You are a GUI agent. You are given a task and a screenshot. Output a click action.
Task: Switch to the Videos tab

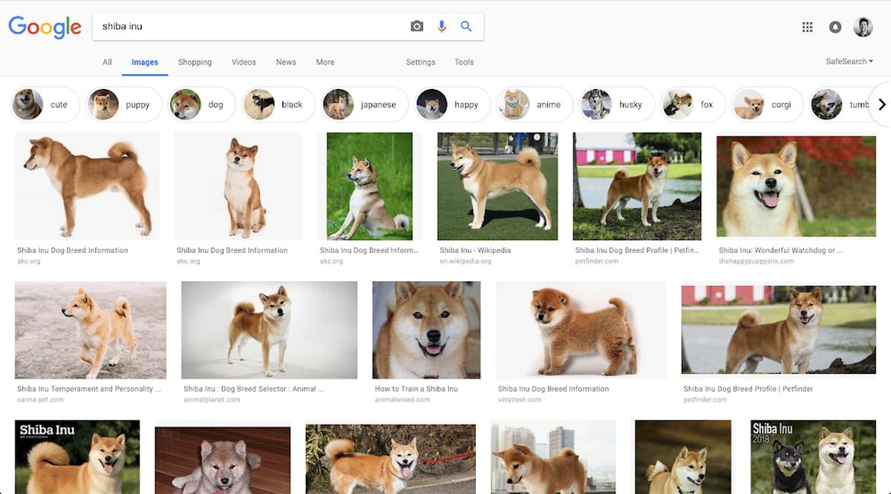pos(244,62)
